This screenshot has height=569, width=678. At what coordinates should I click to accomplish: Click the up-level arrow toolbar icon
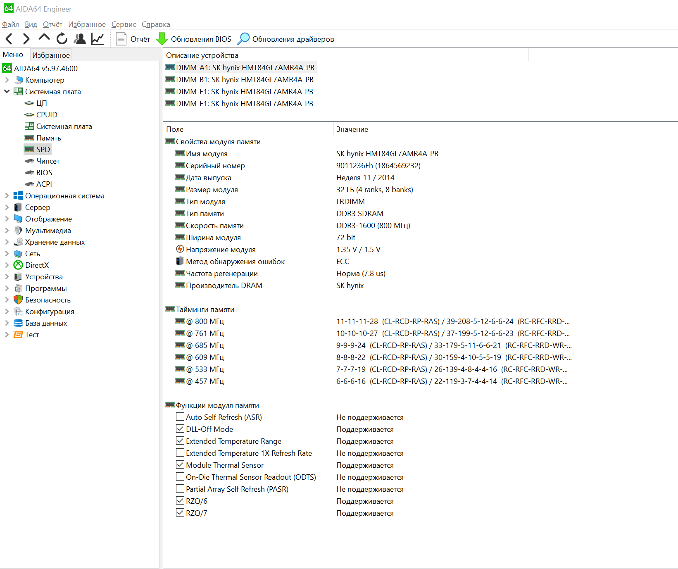pyautogui.click(x=44, y=38)
